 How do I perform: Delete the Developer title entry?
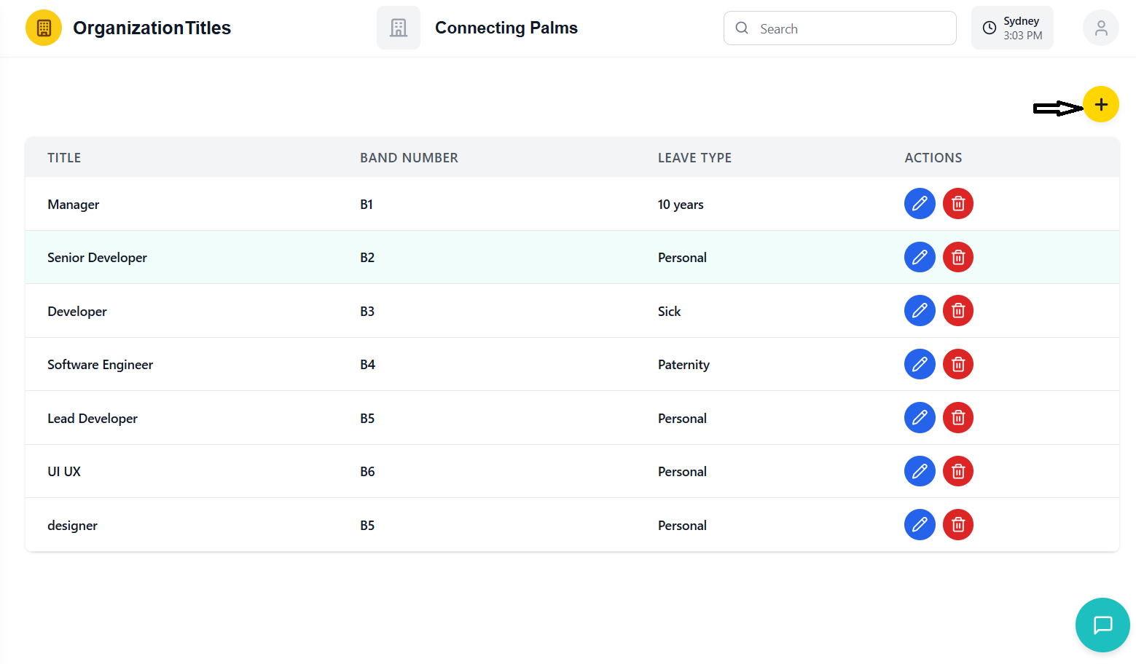coord(958,311)
